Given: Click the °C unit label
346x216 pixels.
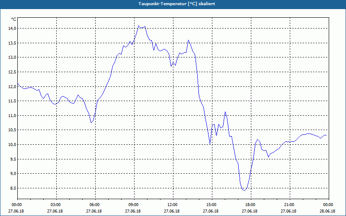Looking at the screenshot, I should [x=14, y=19].
